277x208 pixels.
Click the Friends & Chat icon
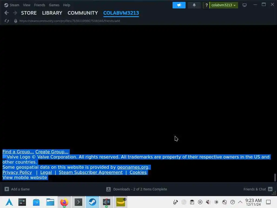click(270, 189)
